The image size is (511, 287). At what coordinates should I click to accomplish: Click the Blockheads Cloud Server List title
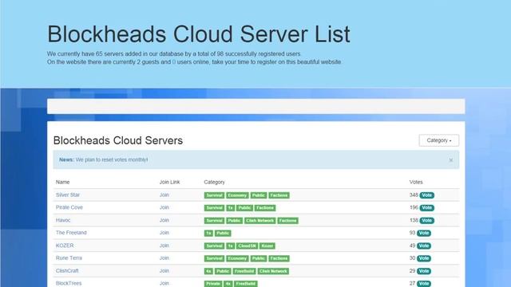tap(199, 34)
